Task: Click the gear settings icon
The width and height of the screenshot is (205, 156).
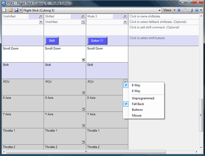Action: click(185, 10)
